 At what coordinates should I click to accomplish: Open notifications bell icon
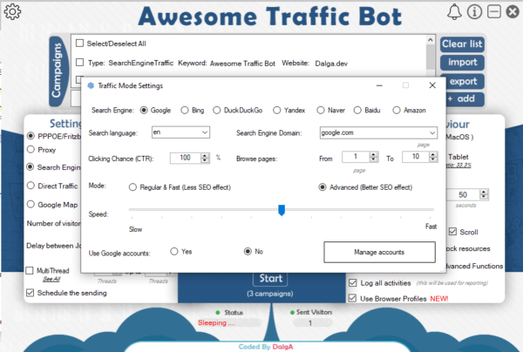(454, 12)
